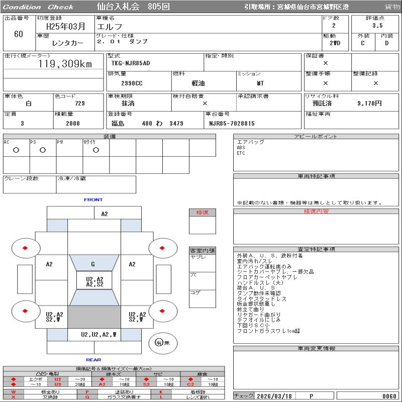The image size is (402, 402).
Task: Toggle the AC equipment circle mark
Action: 16,150
